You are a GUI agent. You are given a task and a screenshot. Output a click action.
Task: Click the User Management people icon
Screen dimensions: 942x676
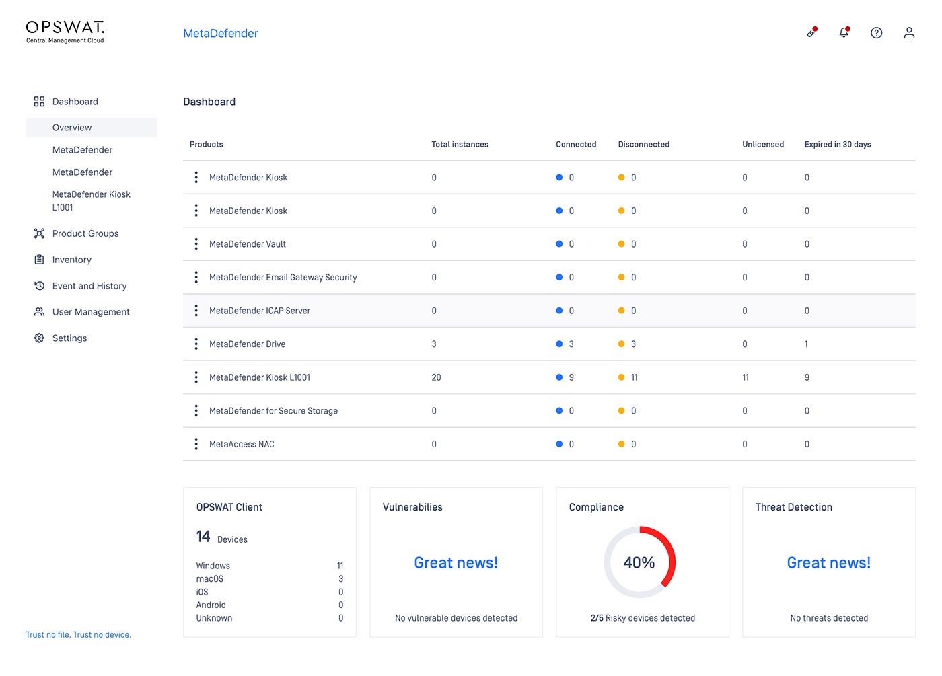click(x=39, y=312)
